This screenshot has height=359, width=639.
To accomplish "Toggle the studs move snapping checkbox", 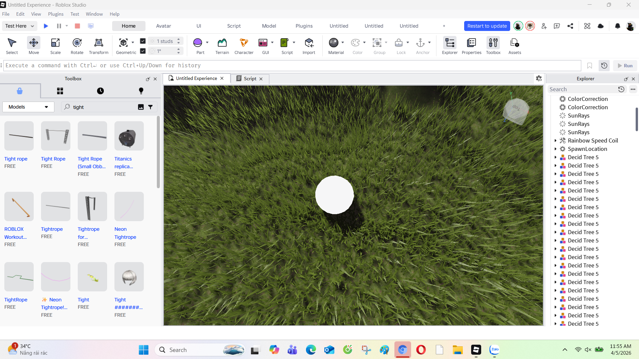I will coord(143,41).
